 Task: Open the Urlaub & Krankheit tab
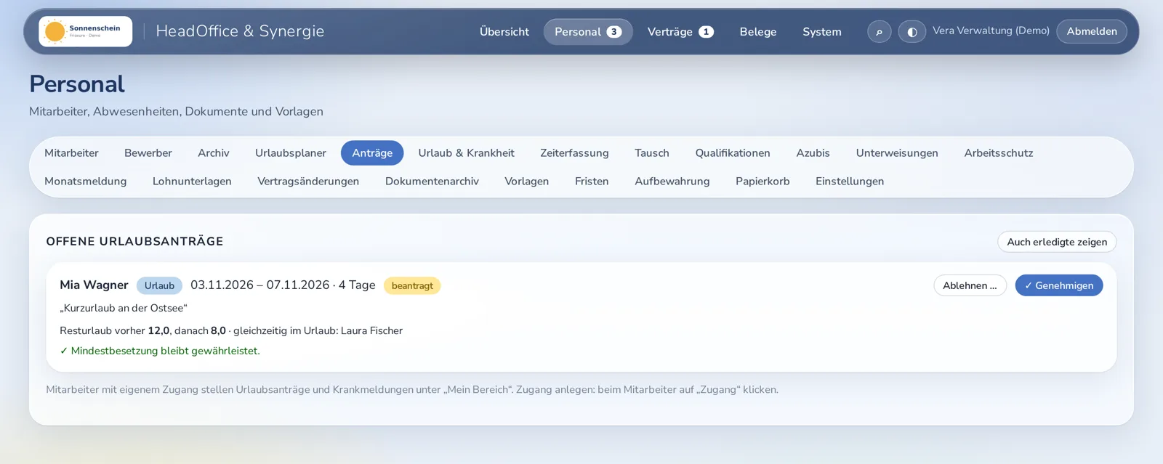click(x=466, y=153)
